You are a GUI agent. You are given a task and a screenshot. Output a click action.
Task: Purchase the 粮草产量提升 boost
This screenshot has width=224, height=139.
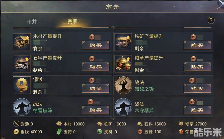pyautogui.click(x=197, y=67)
